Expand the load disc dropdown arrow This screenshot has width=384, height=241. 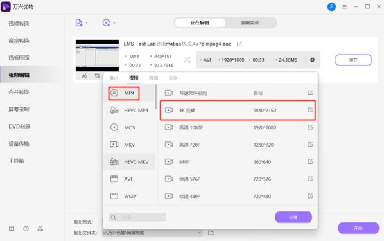(114, 23)
